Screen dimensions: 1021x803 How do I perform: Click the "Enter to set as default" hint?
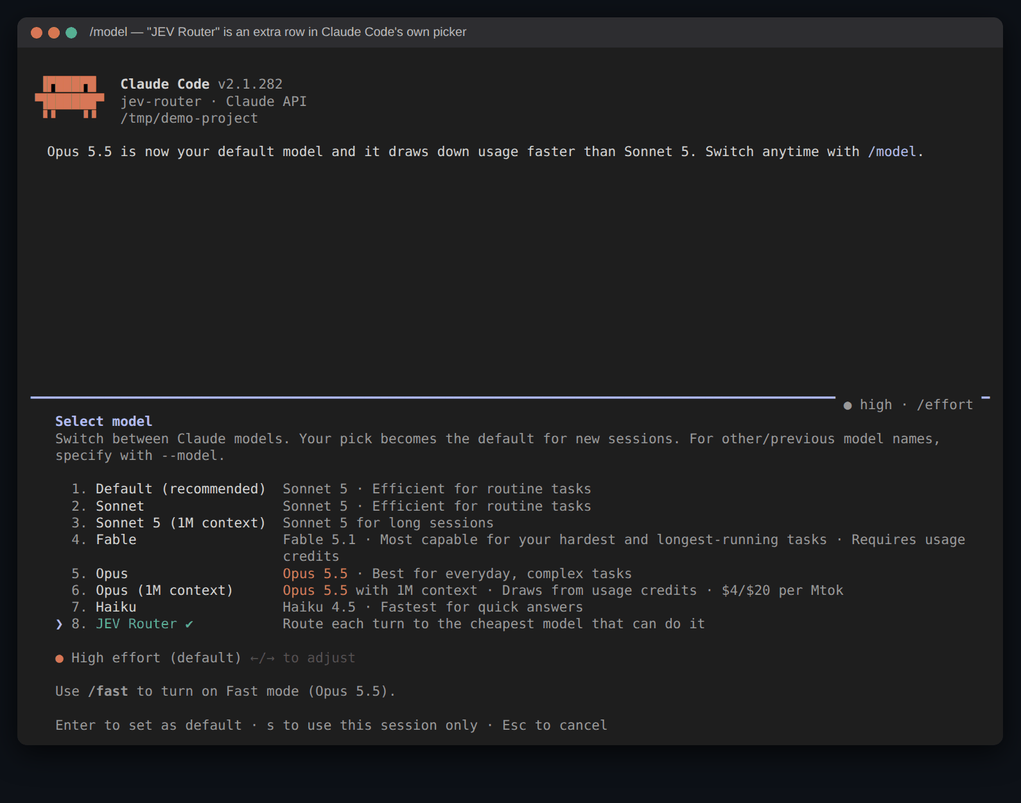[148, 725]
